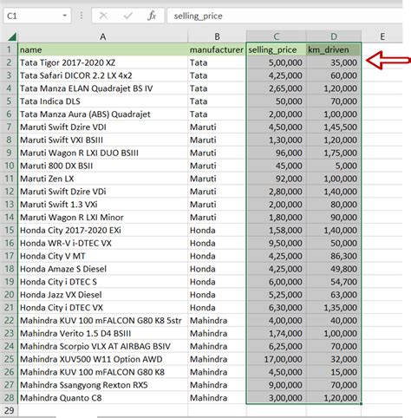The height and width of the screenshot is (418, 411).
Task: Select column D header
Action: click(x=334, y=36)
